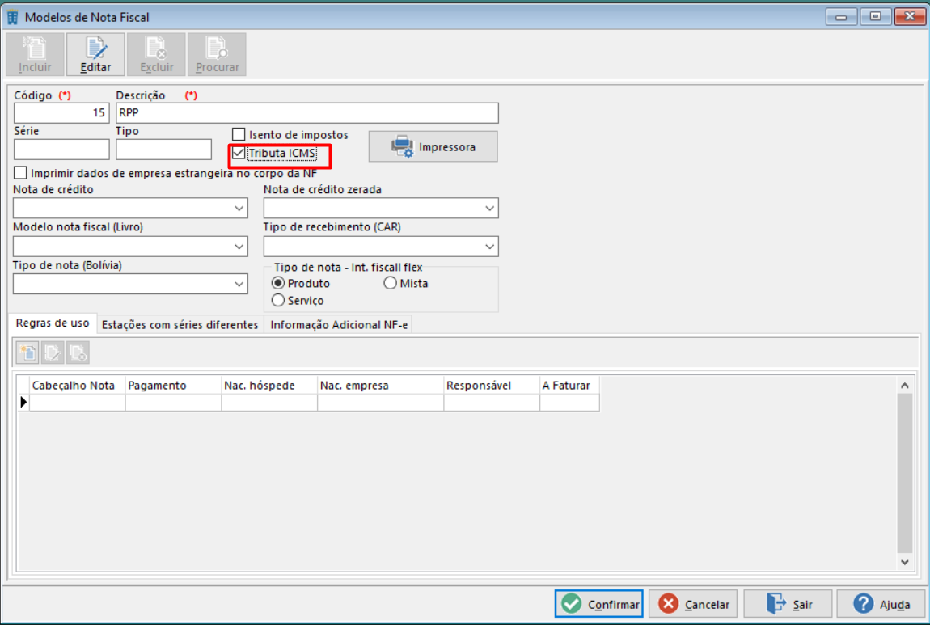
Task: Click the Incluir toolbar icon
Action: tap(35, 54)
